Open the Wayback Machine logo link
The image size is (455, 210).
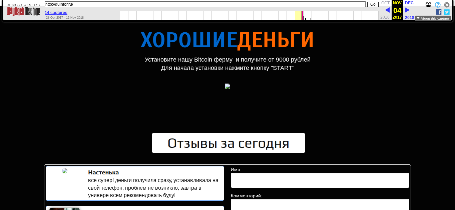[23, 10]
